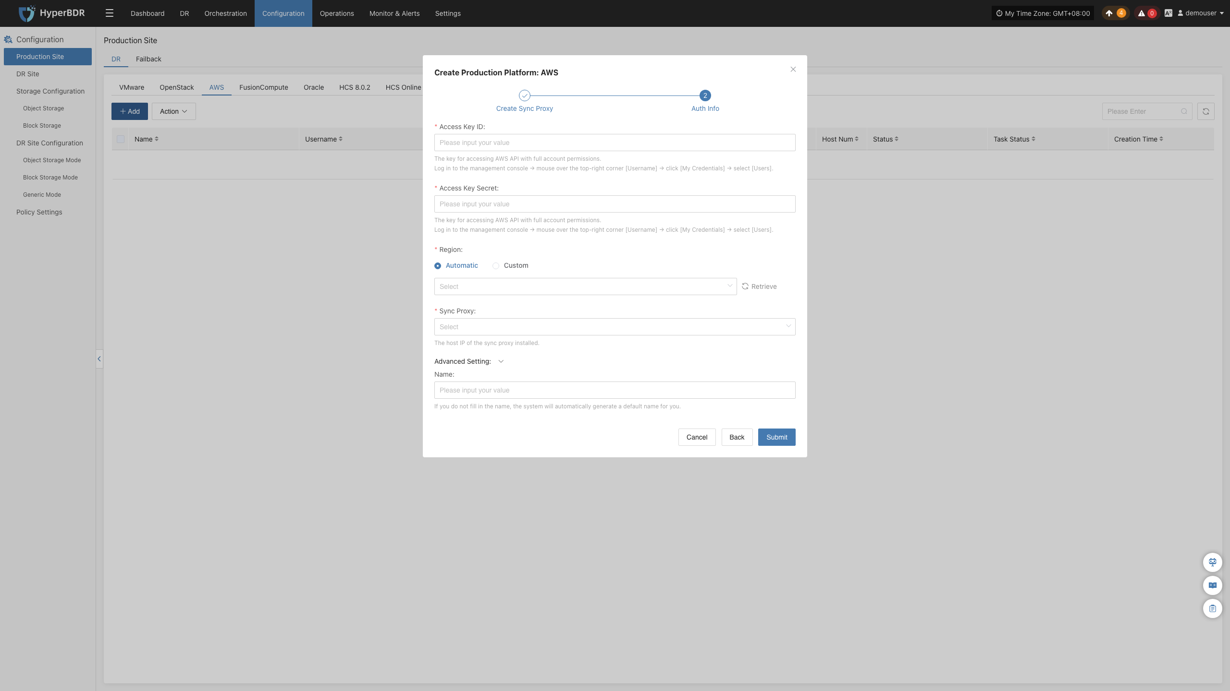This screenshot has width=1230, height=691.
Task: Click the language switch icon
Action: [1168, 13]
